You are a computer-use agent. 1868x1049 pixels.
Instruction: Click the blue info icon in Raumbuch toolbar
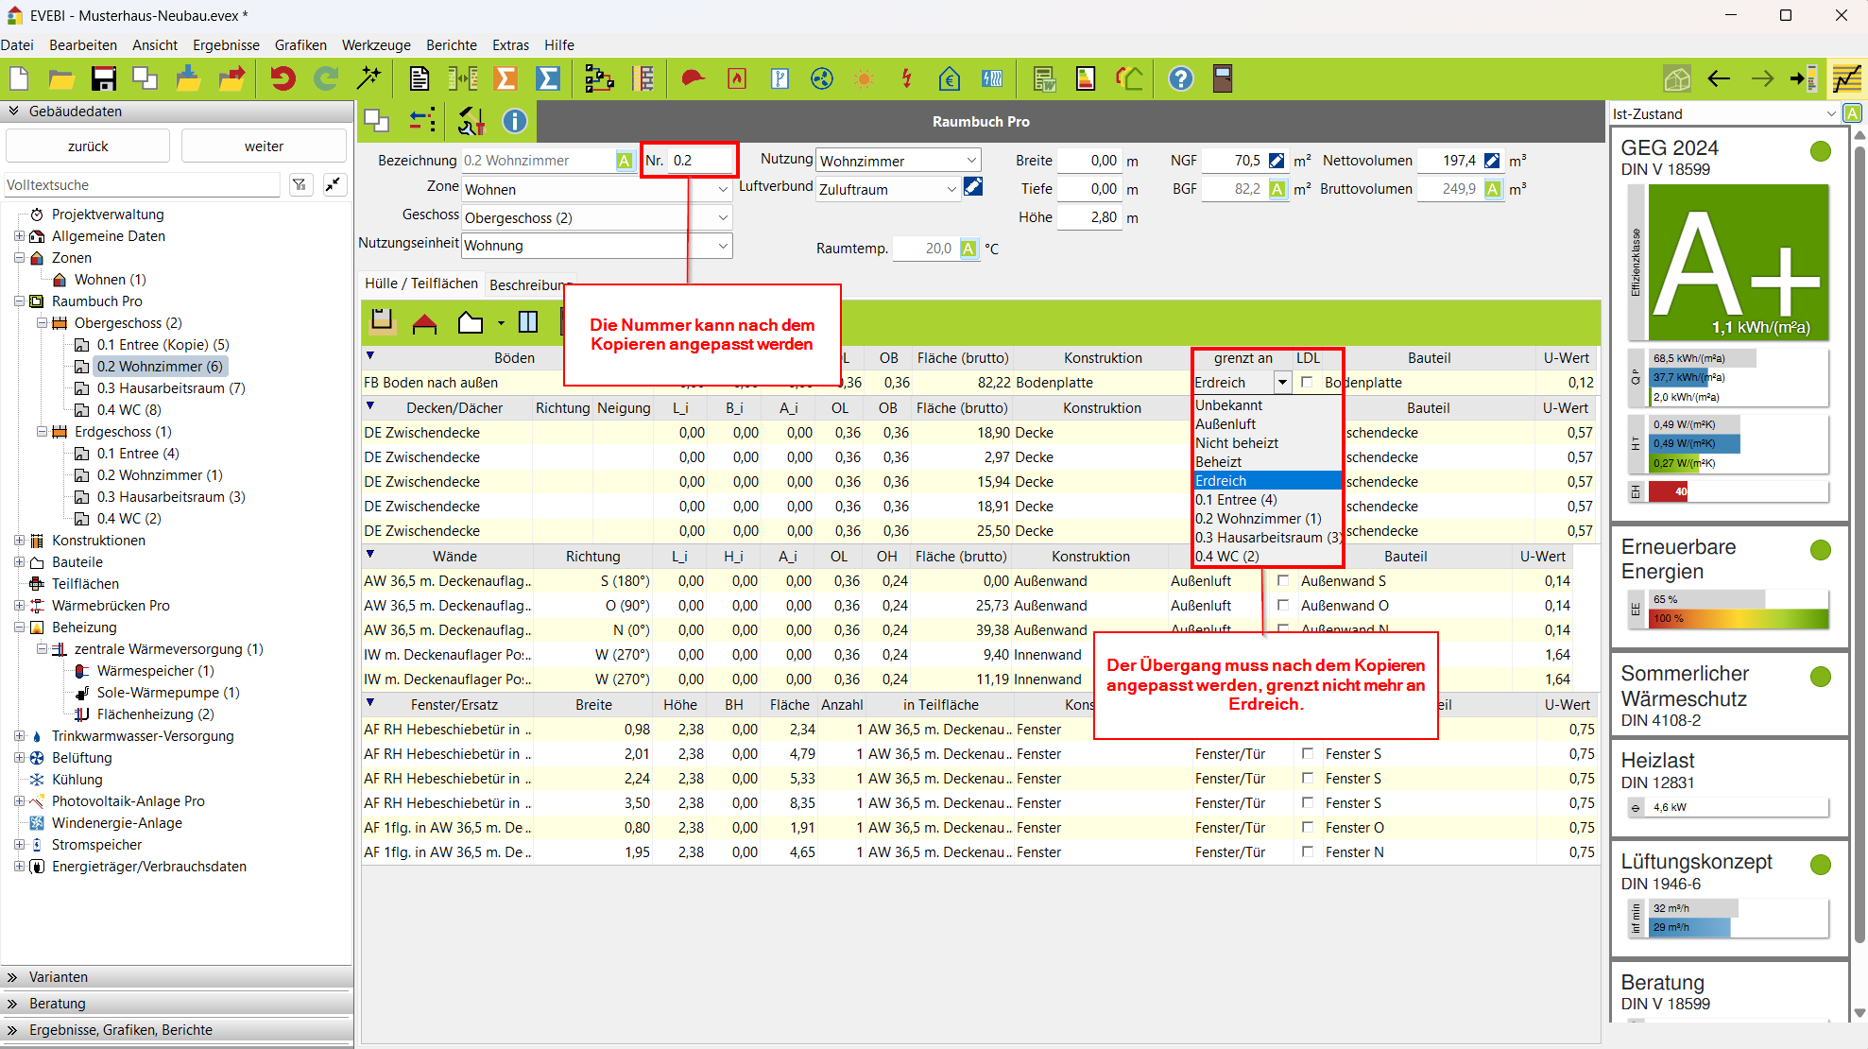click(514, 121)
